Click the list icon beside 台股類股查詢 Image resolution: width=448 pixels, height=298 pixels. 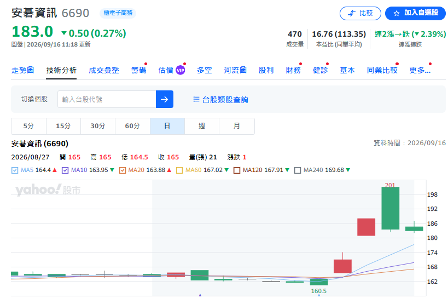(x=196, y=99)
